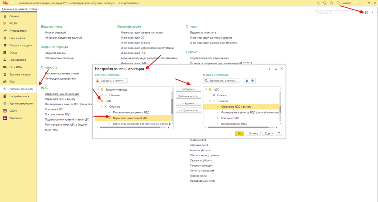Select Важное group in selected commands
Image resolution: width=378 pixels, height=202 pixels.
[241, 95]
